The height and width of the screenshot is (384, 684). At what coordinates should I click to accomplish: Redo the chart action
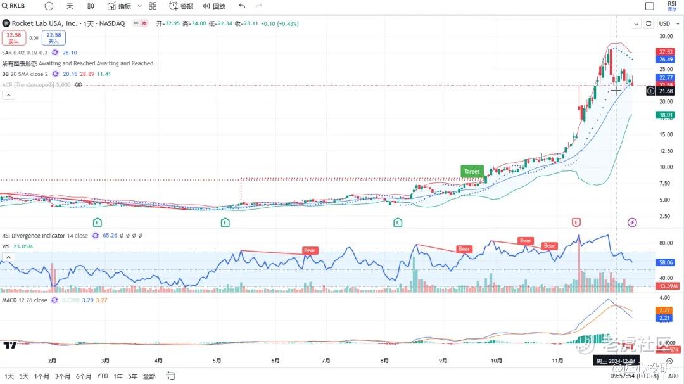pos(258,6)
